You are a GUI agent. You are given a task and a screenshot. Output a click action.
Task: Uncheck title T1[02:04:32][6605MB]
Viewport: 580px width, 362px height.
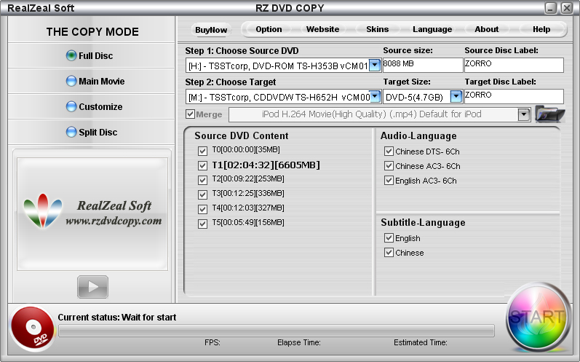[202, 165]
